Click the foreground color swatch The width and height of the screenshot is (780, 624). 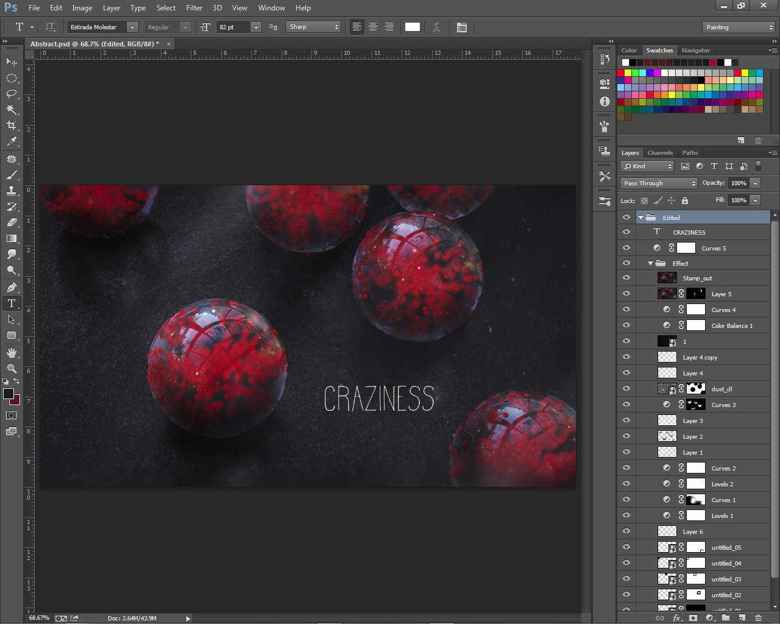click(9, 394)
